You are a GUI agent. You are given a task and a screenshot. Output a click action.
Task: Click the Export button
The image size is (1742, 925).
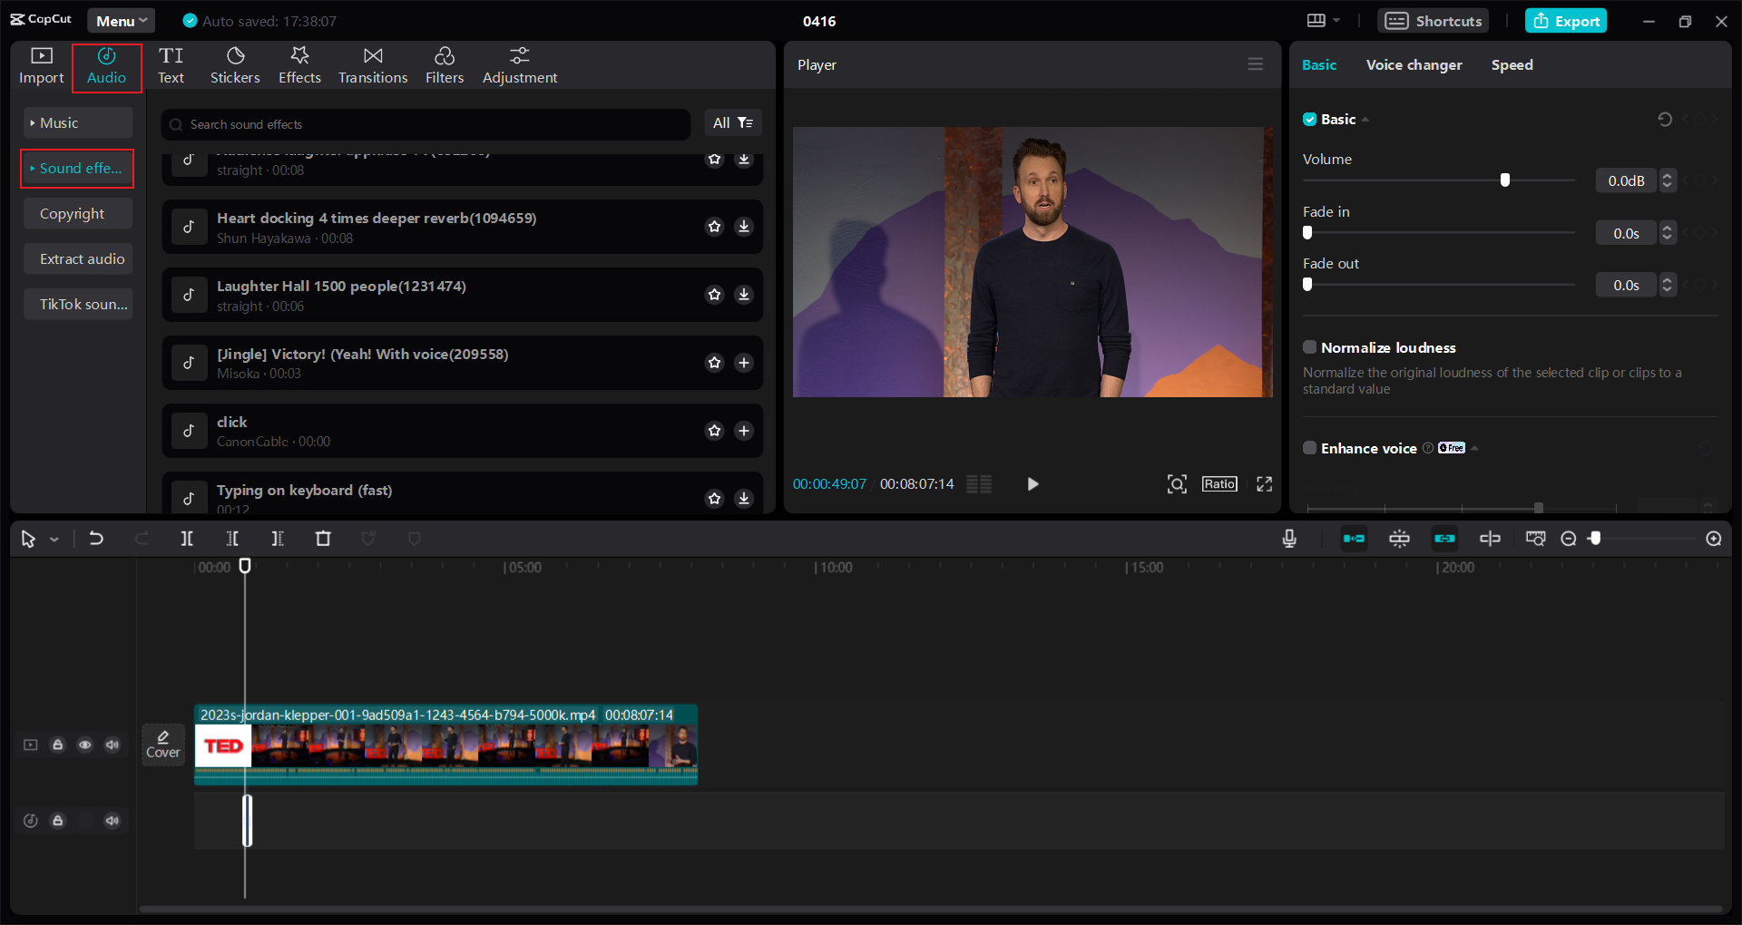(1566, 21)
